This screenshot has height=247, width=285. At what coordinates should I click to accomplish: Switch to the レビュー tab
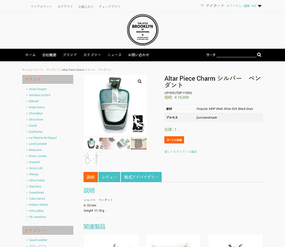109,177
